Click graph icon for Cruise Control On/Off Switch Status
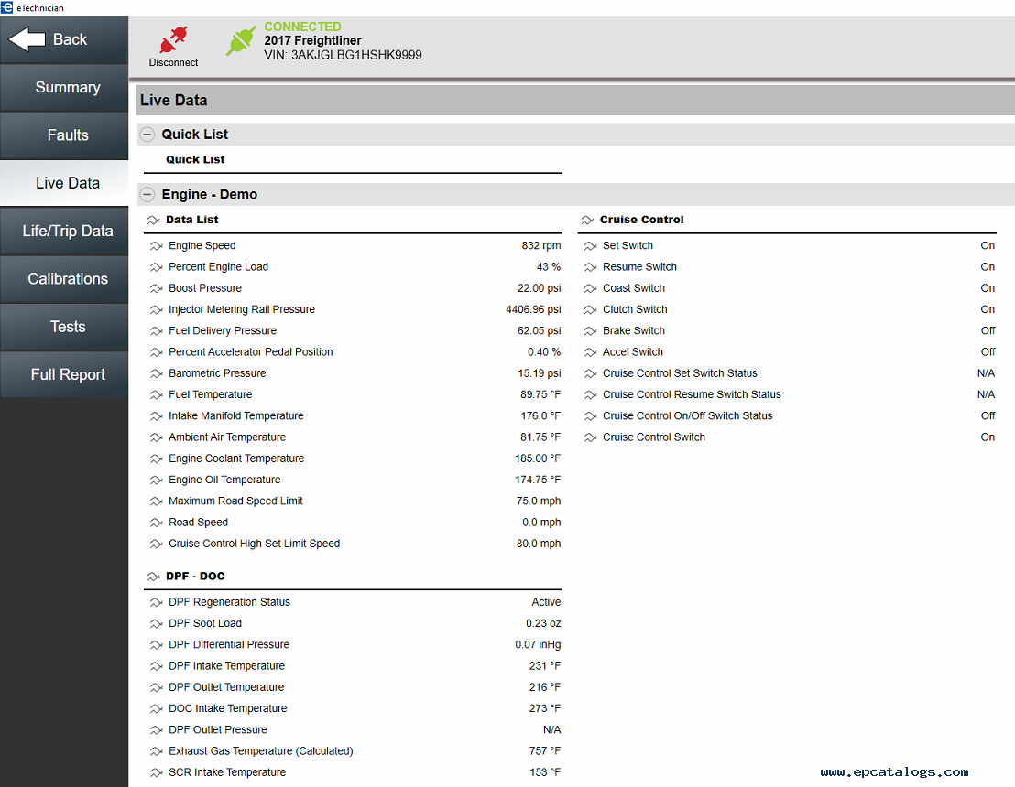The image size is (1015, 787). (590, 416)
